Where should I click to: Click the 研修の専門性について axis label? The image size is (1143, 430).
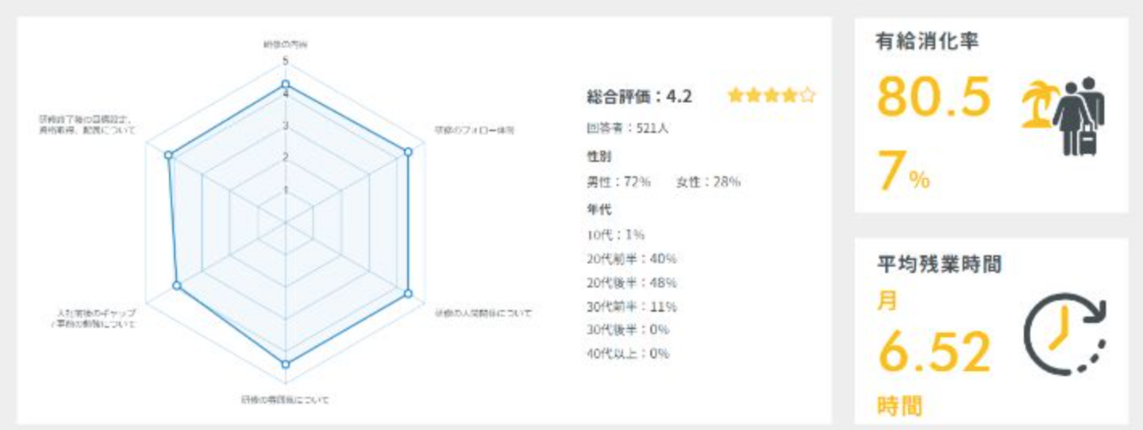[x=286, y=399]
